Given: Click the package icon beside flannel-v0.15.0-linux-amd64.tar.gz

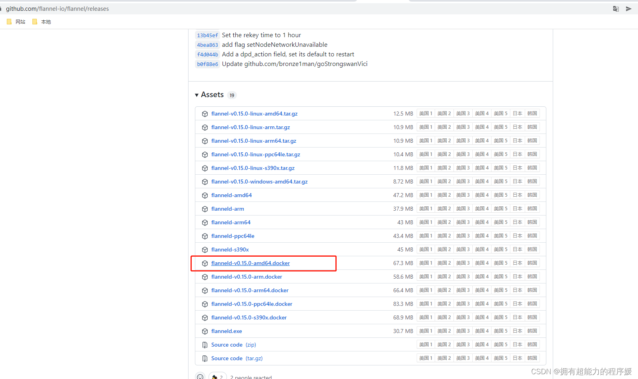Looking at the screenshot, I should 205,114.
